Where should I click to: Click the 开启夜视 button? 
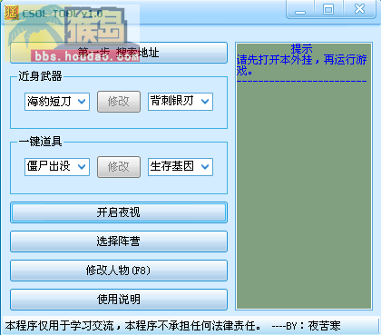(119, 212)
